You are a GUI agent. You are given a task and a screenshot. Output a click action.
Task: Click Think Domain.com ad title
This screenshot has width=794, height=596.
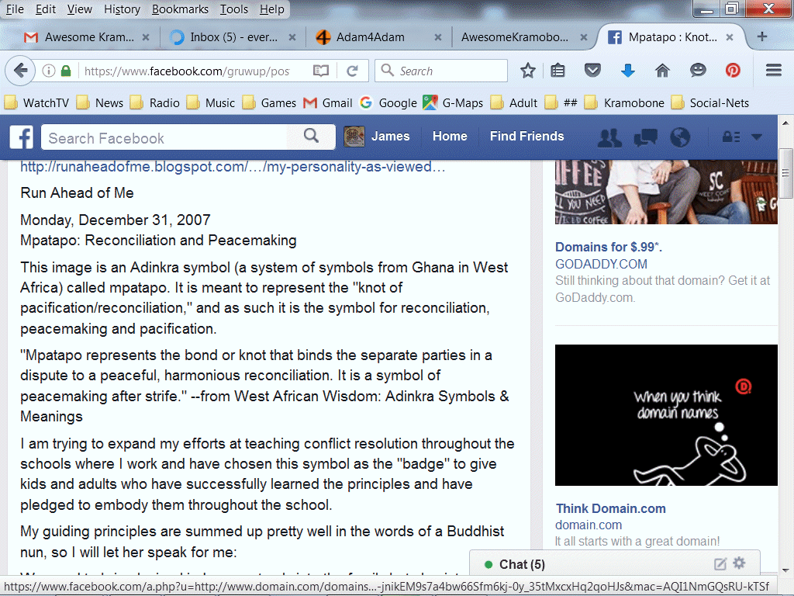pos(611,508)
